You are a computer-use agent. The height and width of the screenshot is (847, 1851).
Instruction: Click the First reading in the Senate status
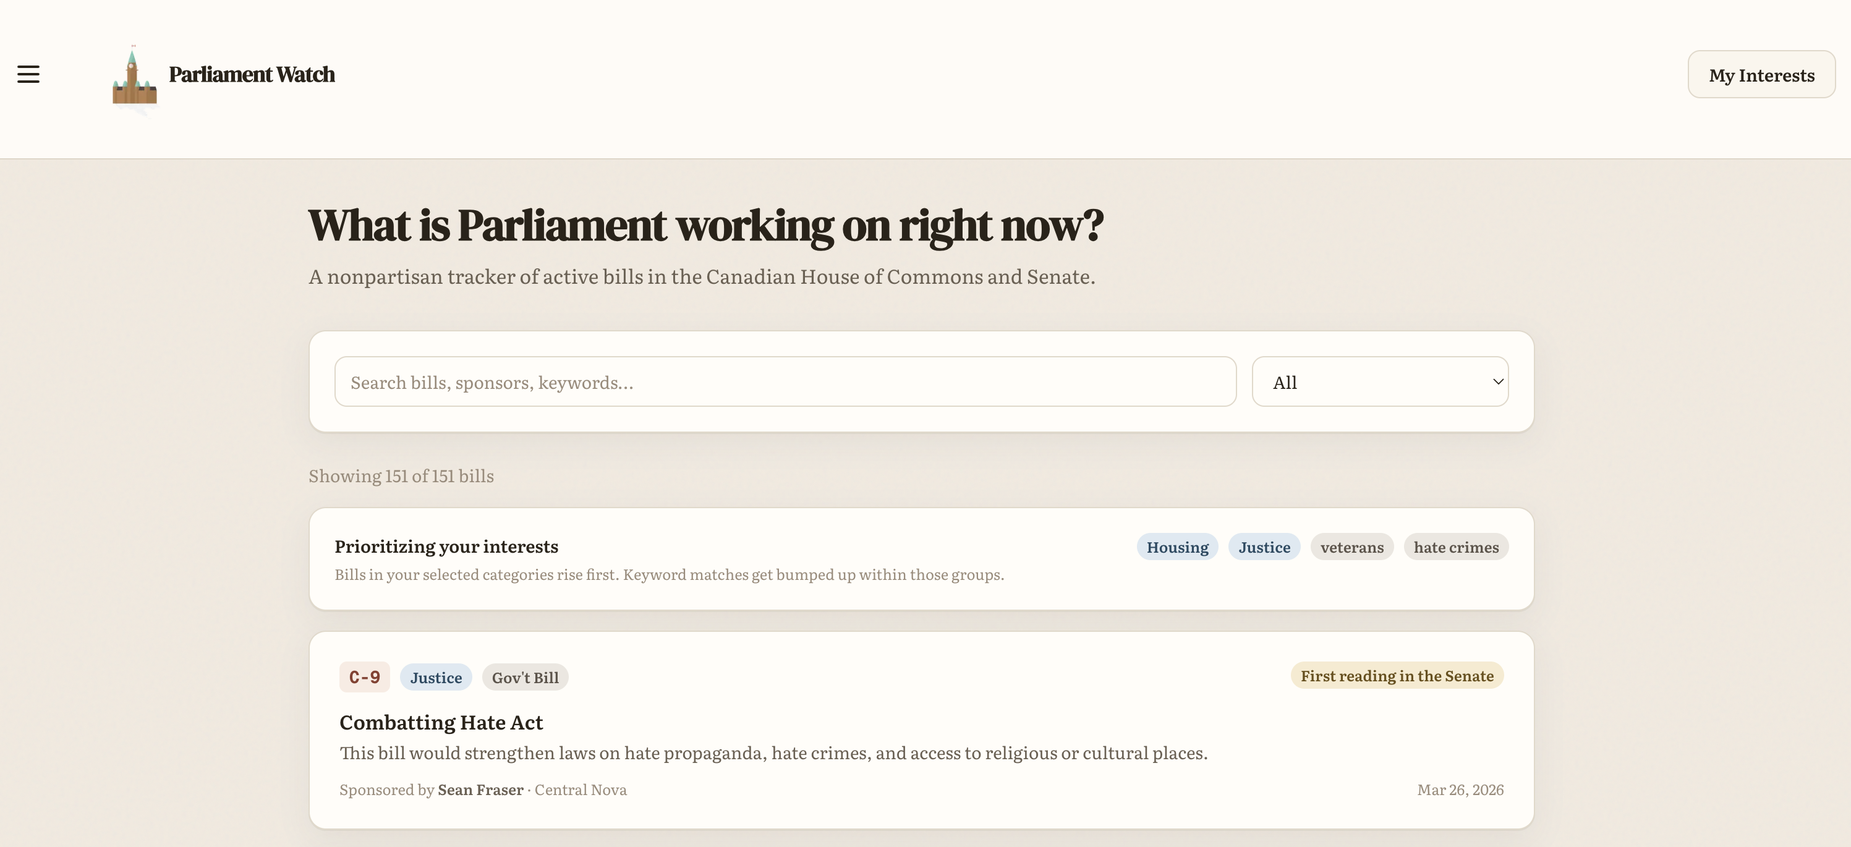coord(1397,675)
